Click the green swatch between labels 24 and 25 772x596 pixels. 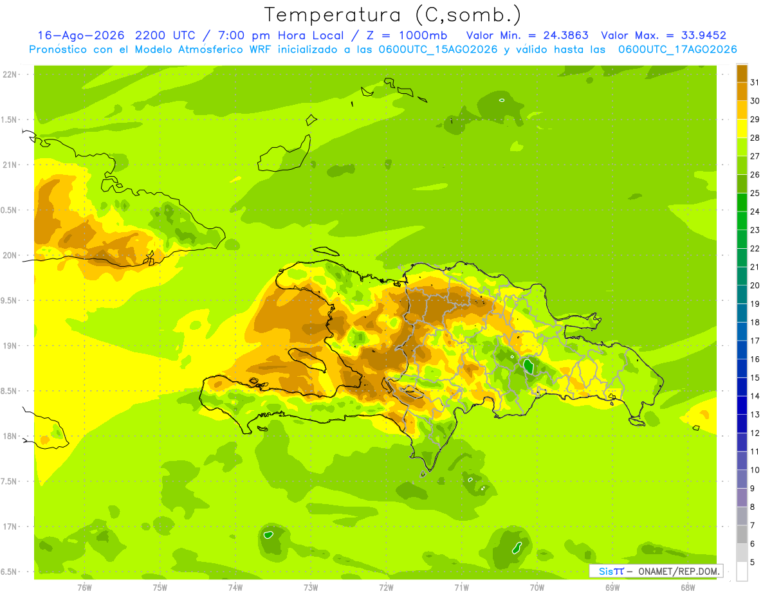[x=742, y=203]
